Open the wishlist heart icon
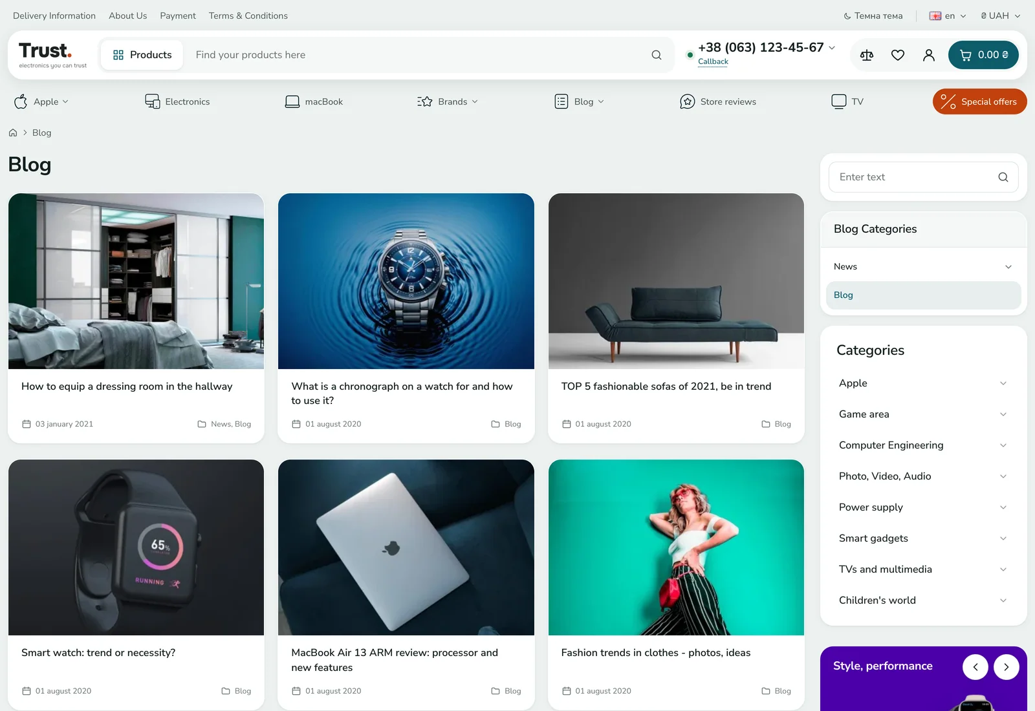 point(898,55)
